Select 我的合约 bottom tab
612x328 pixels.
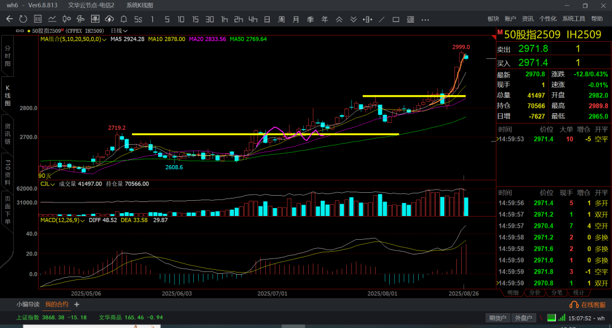pos(57,304)
